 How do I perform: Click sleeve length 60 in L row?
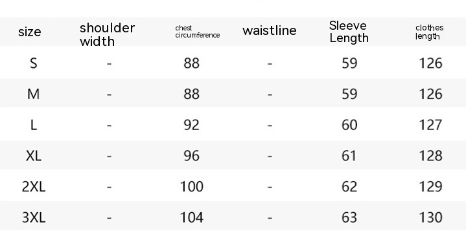[x=349, y=125]
